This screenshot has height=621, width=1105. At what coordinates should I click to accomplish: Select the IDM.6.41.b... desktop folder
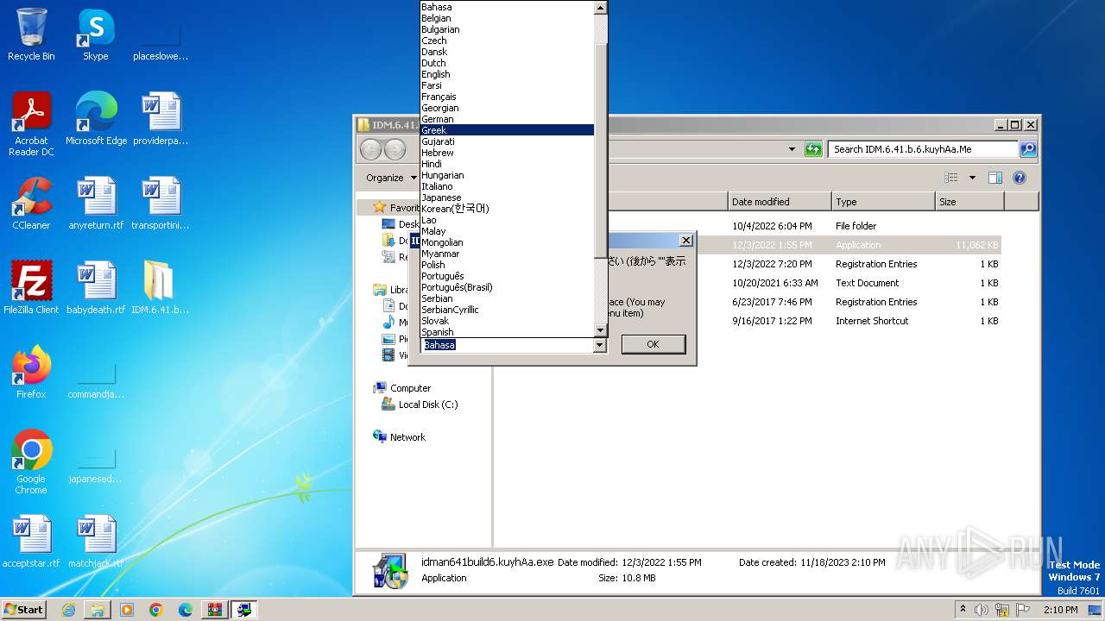161,288
